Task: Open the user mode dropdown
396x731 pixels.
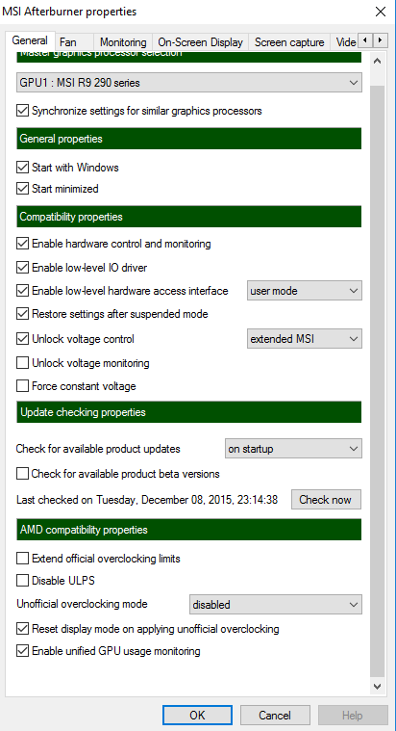Action: pos(305,291)
